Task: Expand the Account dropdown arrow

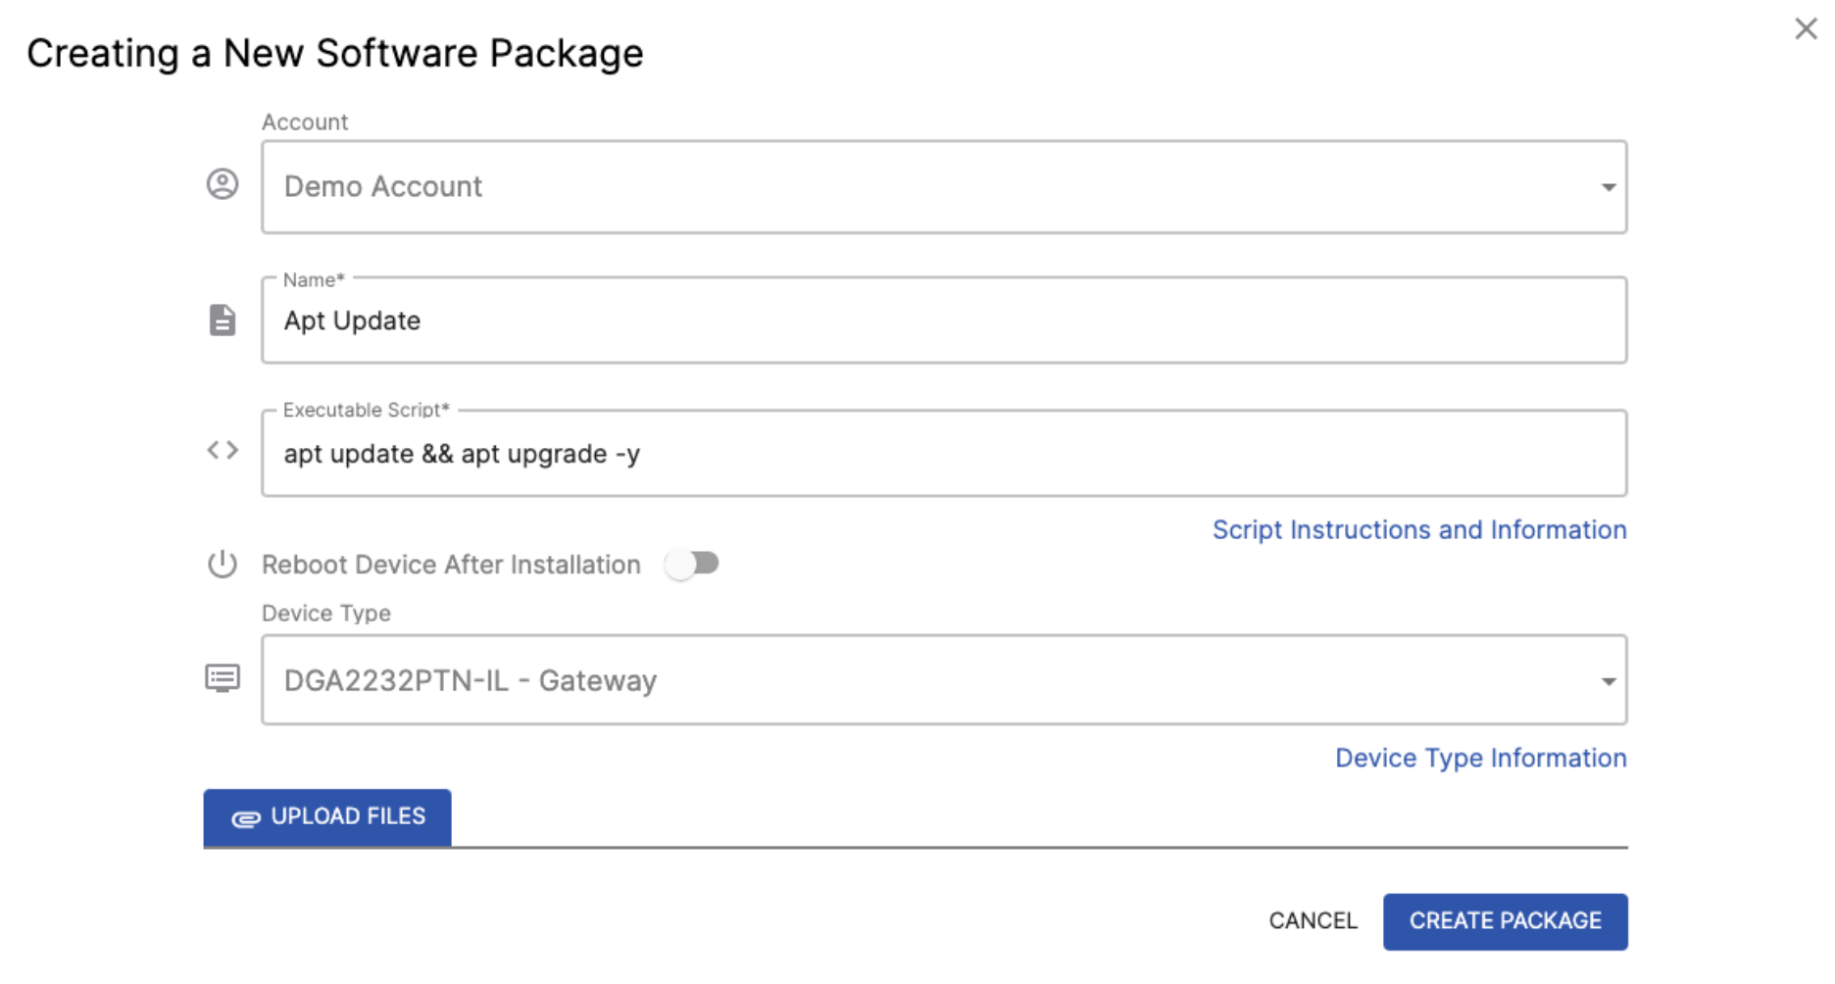Action: (1608, 187)
